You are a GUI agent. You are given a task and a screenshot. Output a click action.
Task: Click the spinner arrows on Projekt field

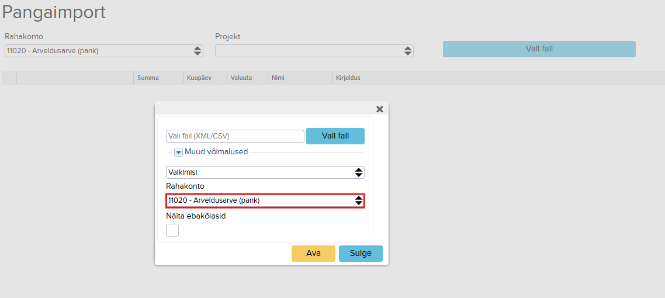pyautogui.click(x=407, y=51)
